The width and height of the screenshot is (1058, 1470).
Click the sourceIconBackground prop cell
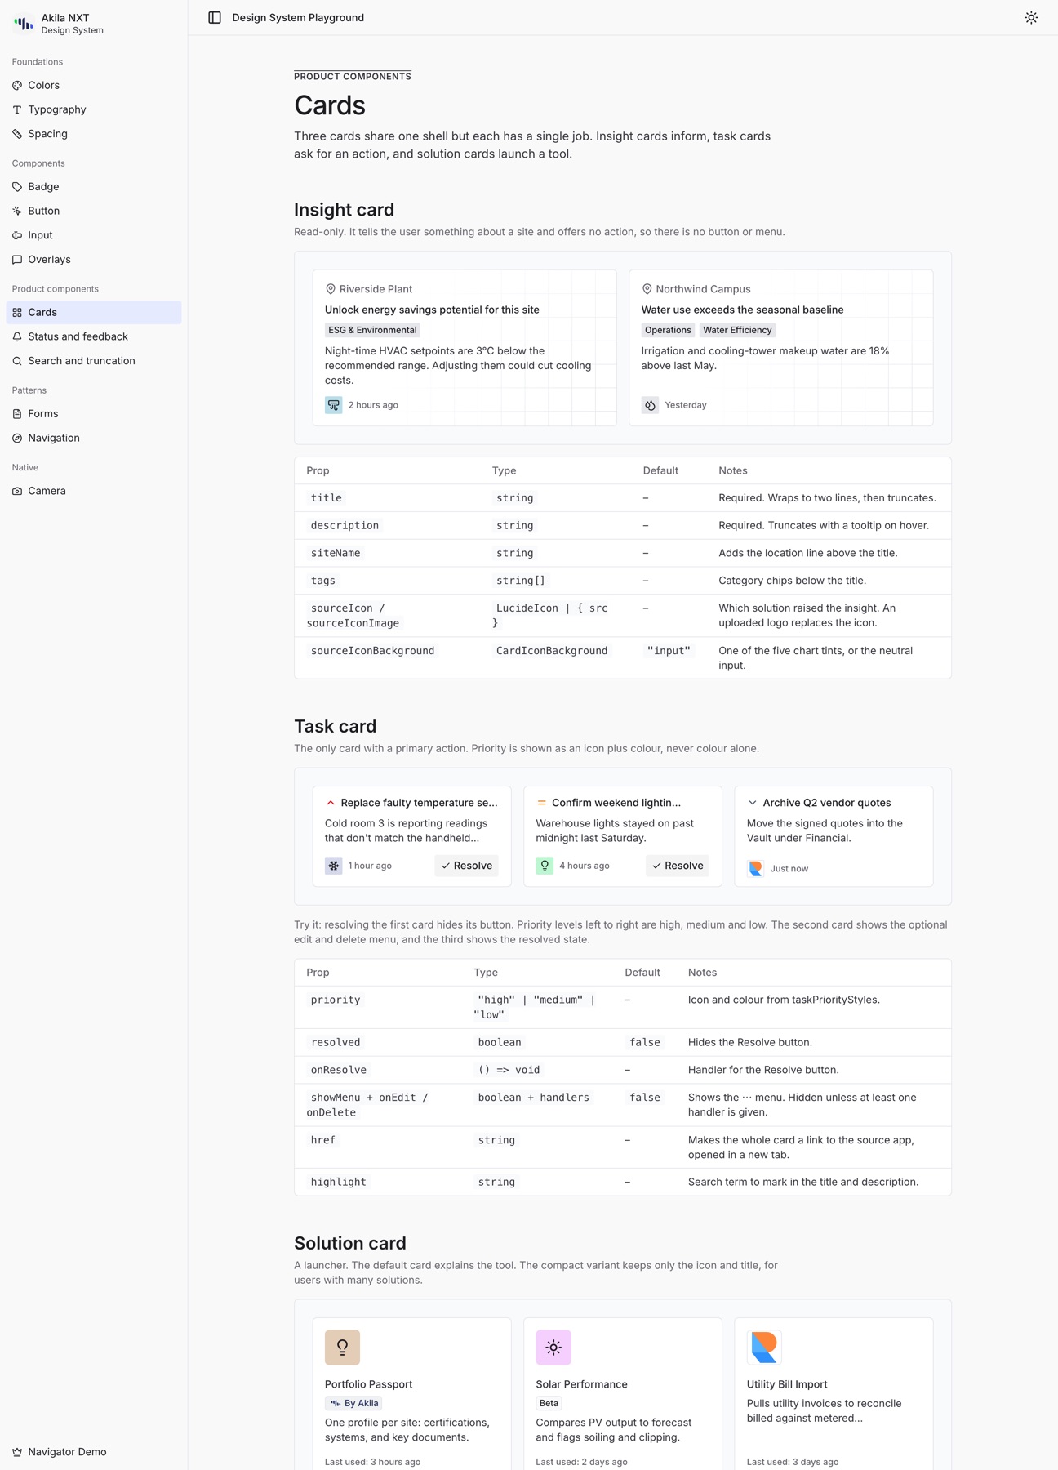point(372,651)
